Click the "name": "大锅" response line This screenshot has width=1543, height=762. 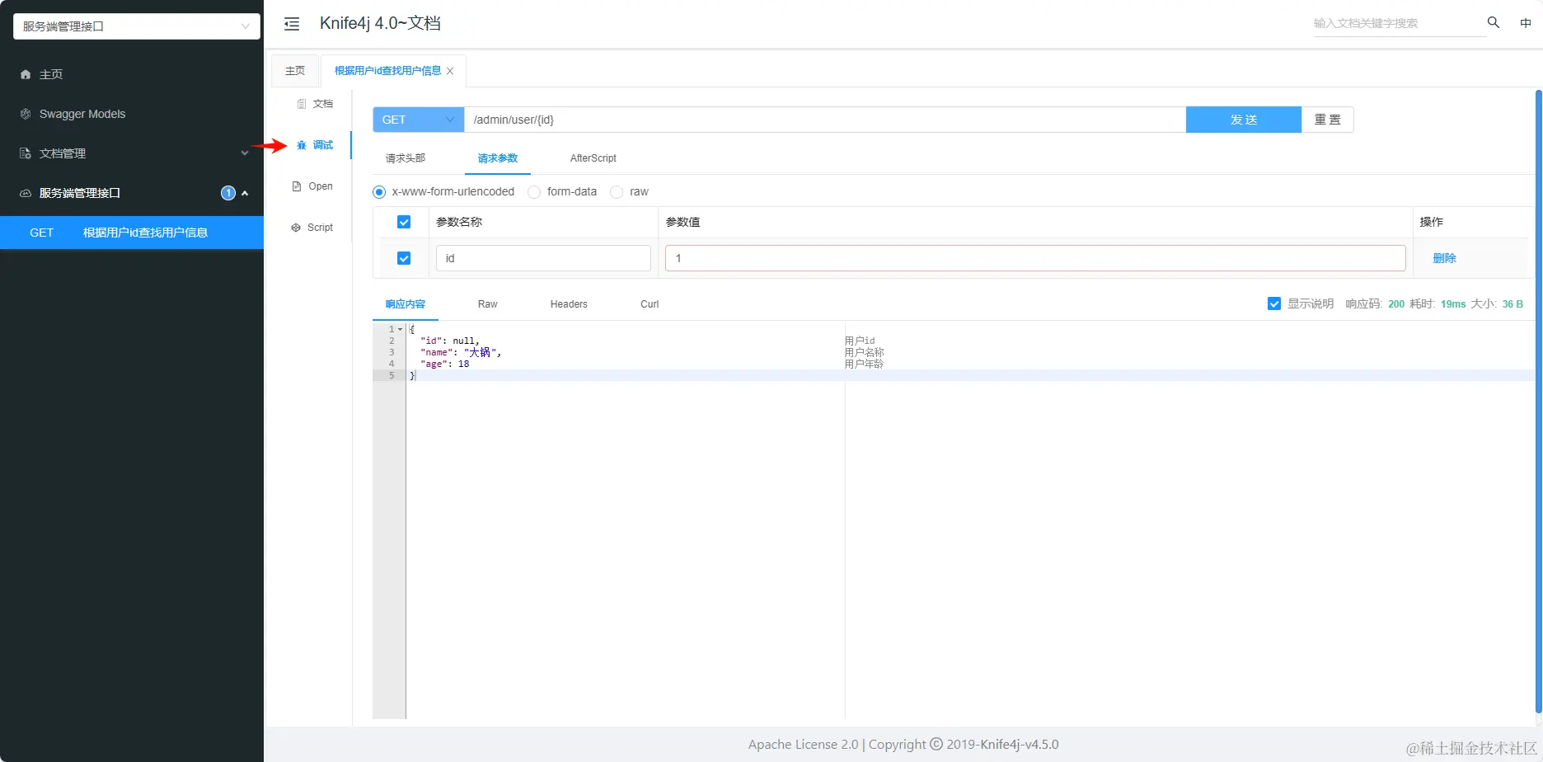pos(461,352)
